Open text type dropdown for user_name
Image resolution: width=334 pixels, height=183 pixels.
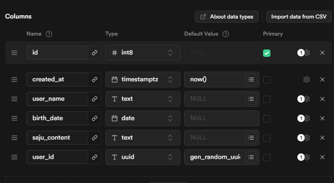point(143,99)
